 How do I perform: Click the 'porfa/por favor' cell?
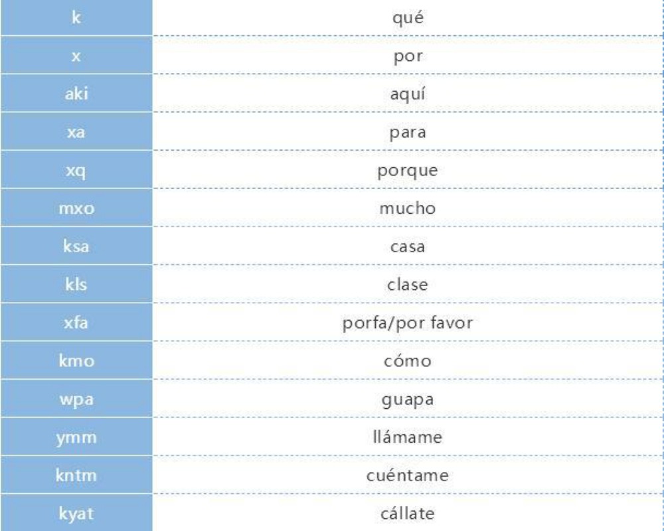(x=408, y=324)
